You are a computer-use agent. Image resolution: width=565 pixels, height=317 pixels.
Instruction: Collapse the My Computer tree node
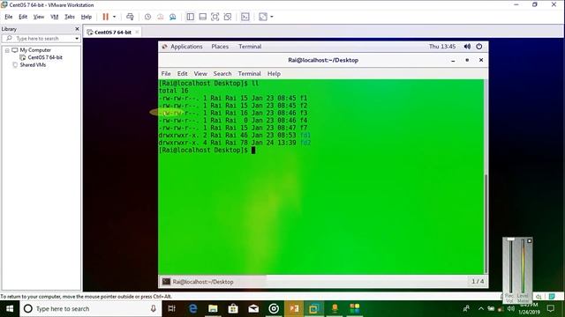click(x=7, y=50)
